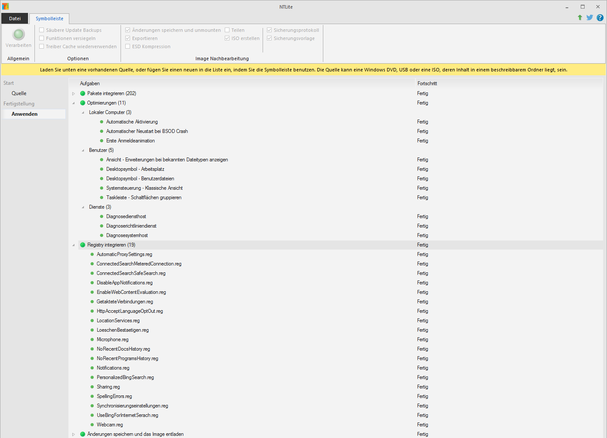Open the Twitter bird icon
The height and width of the screenshot is (438, 607).
point(590,18)
